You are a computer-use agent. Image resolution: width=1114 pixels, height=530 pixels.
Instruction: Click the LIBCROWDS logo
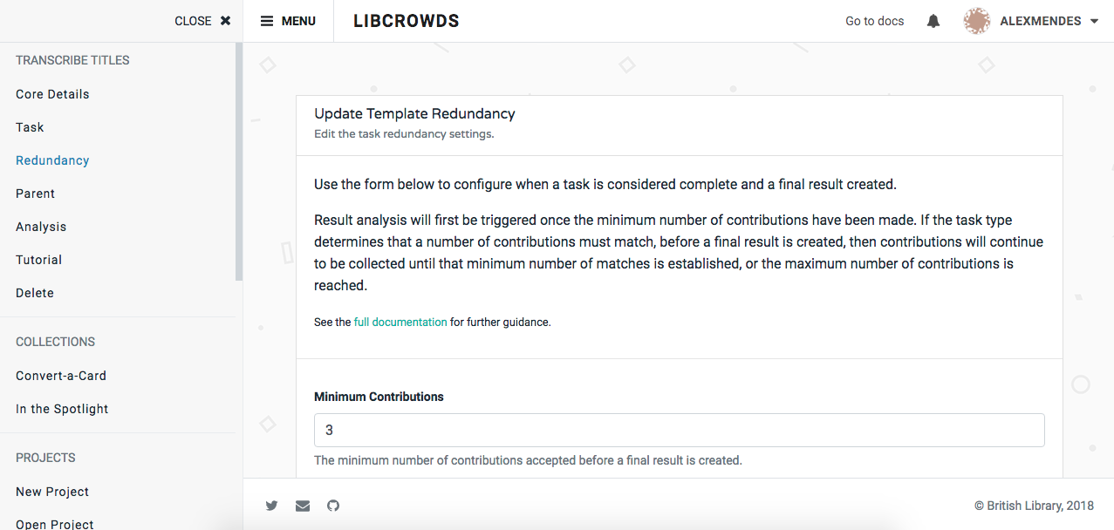pos(406,20)
